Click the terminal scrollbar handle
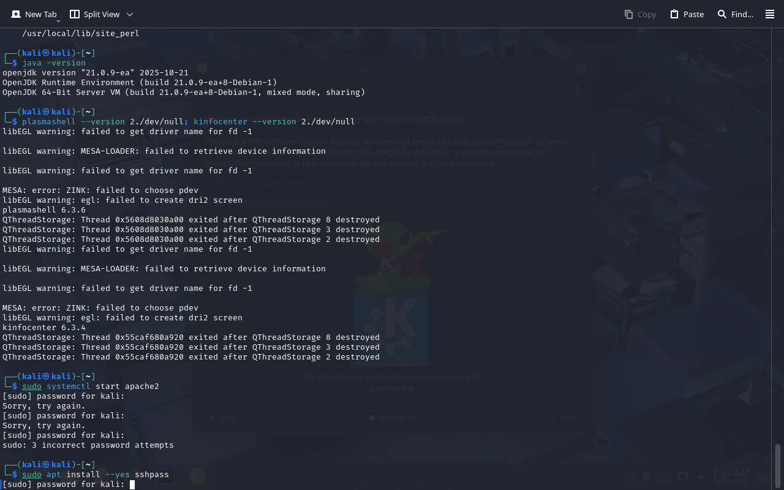This screenshot has width=784, height=490. (778, 466)
